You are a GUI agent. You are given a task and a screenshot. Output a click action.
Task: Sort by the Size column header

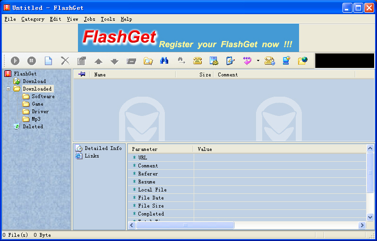click(195, 75)
